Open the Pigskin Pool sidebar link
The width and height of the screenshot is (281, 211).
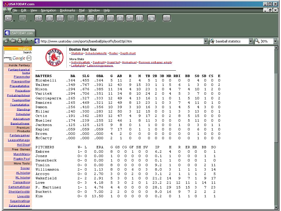[x=22, y=159]
